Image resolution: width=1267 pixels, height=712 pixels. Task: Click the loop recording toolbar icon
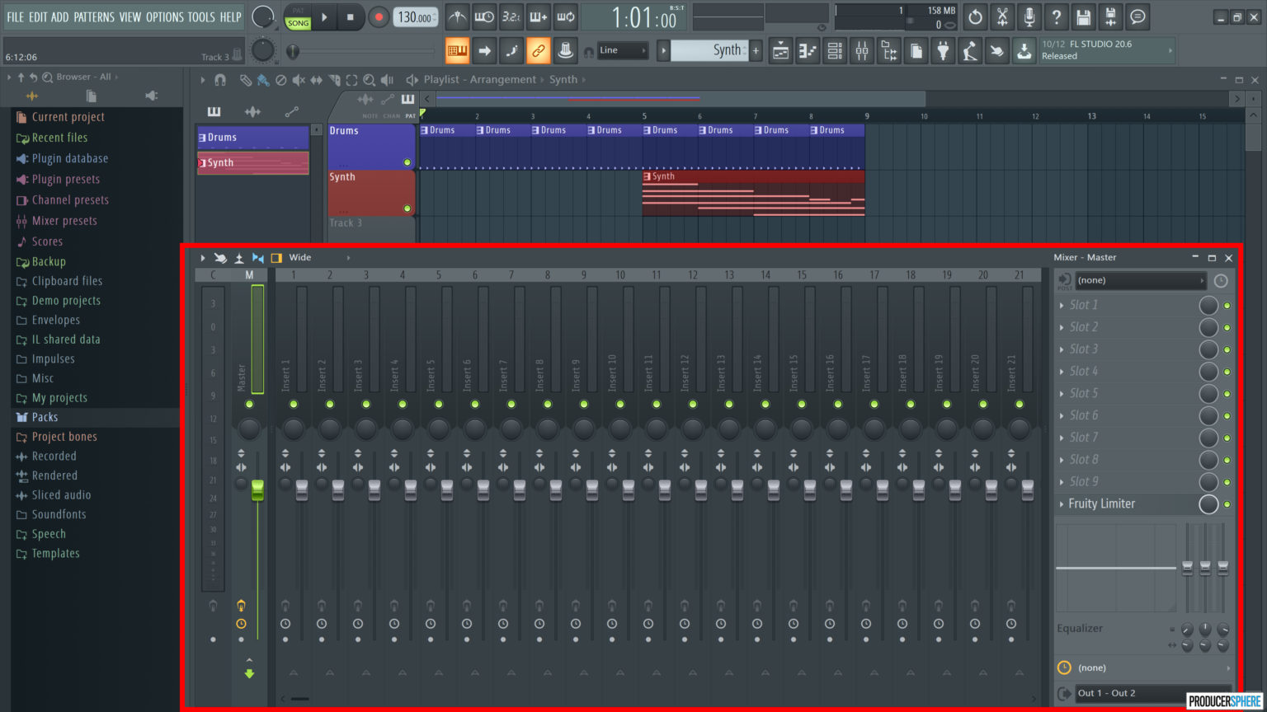point(566,16)
